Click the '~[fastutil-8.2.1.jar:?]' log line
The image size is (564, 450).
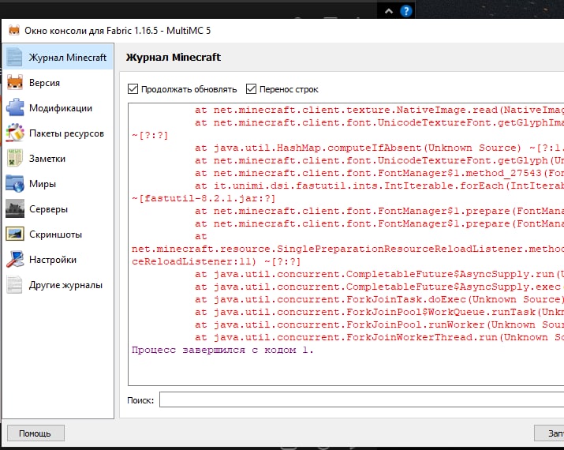204,198
